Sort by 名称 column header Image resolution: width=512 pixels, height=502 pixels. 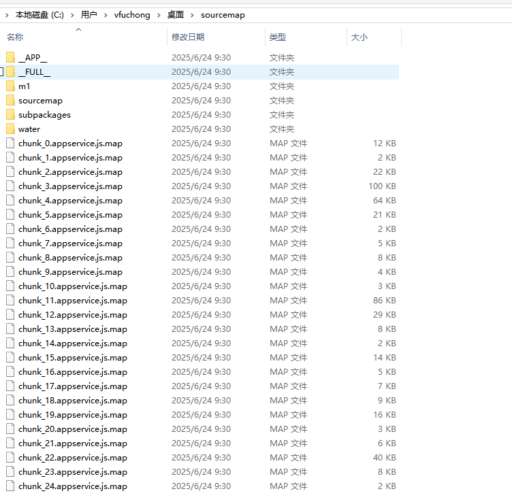[15, 37]
